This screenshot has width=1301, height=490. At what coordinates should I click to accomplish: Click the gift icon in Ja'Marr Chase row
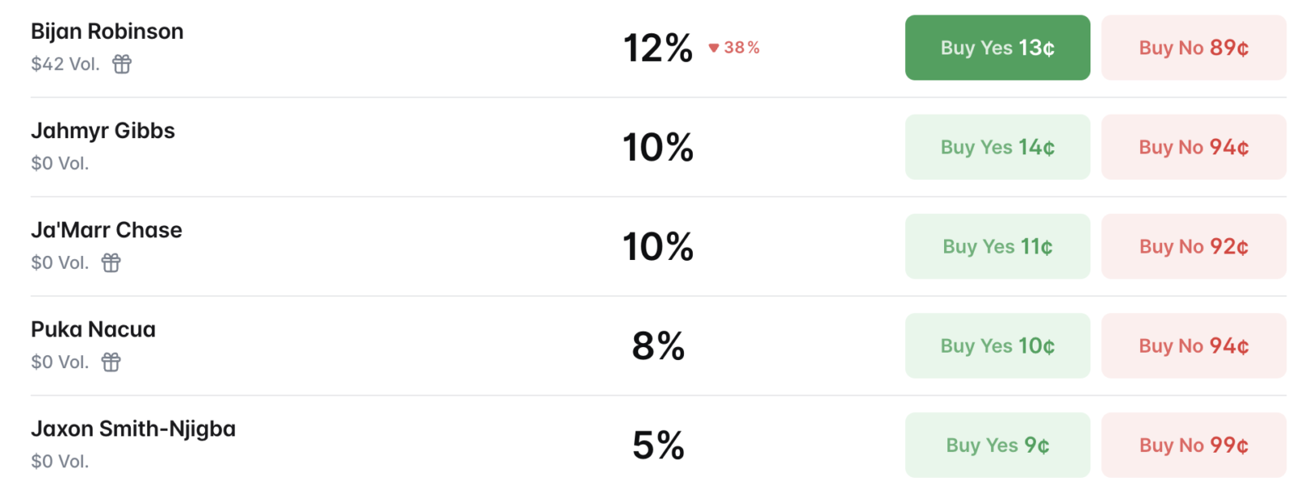111,262
